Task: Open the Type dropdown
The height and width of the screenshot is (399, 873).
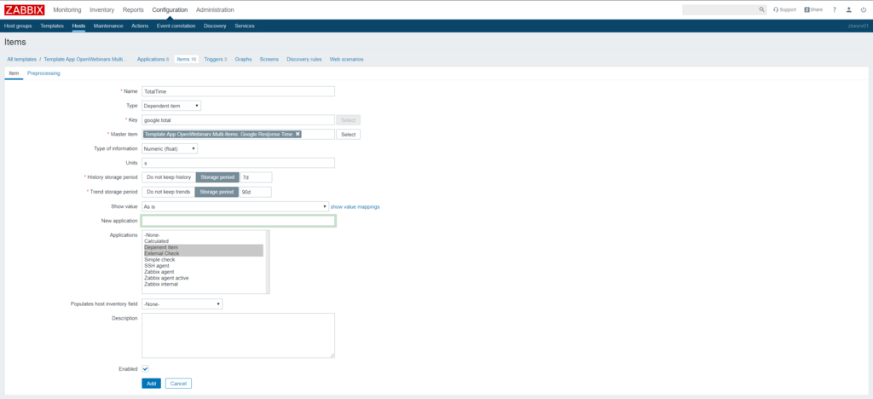Action: (x=171, y=106)
